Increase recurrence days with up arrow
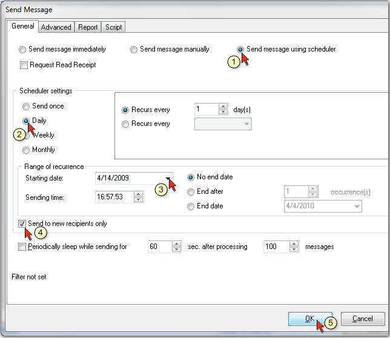390x338 pixels. (223, 107)
